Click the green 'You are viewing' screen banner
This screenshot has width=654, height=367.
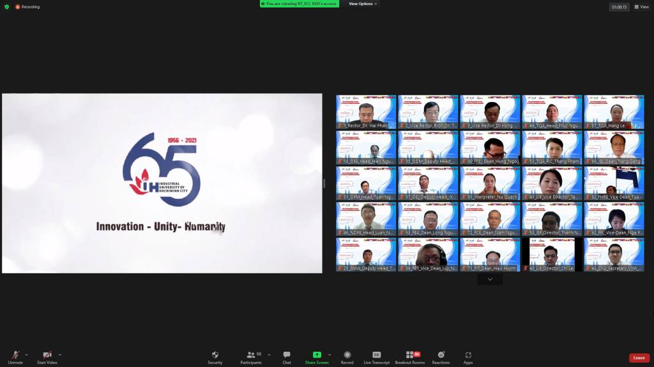click(299, 4)
